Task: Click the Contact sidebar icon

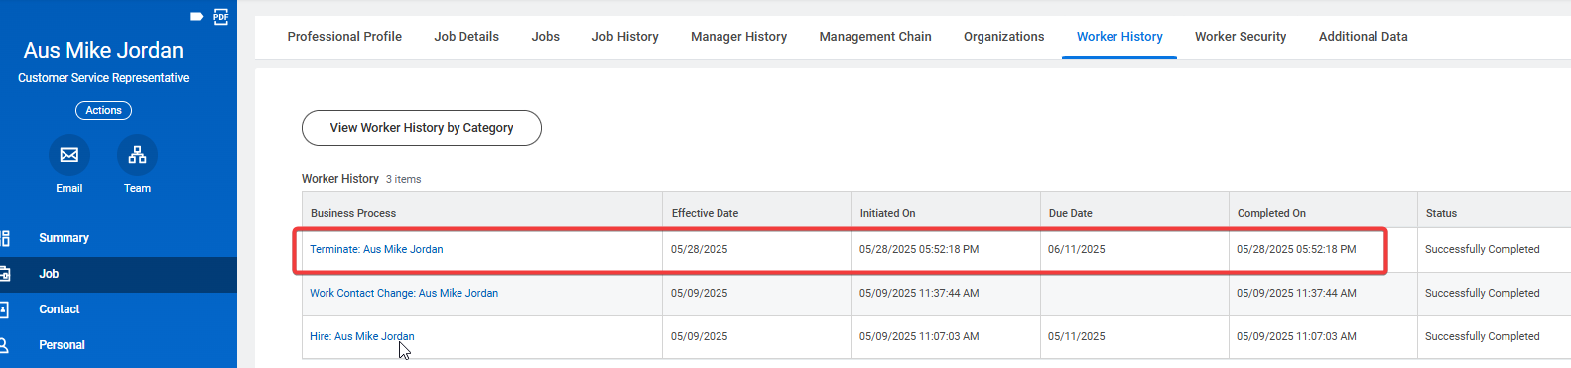Action: point(5,309)
